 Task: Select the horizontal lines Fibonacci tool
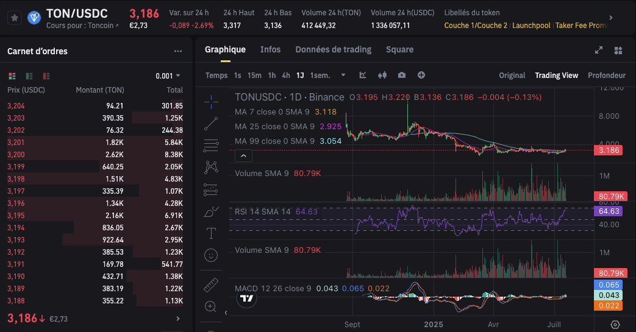click(x=211, y=146)
